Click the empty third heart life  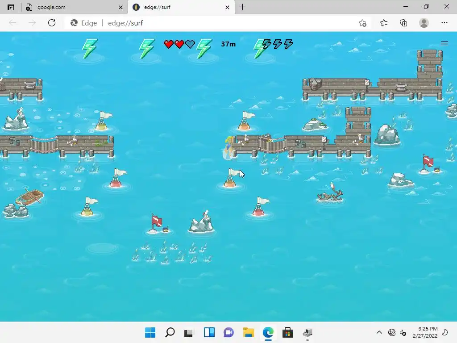(190, 44)
